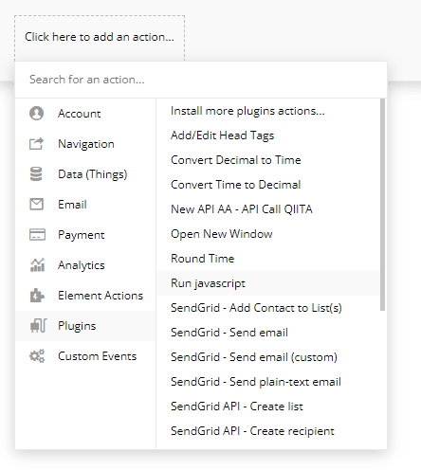Open Custom Events category label
The height and width of the screenshot is (470, 421).
click(98, 356)
